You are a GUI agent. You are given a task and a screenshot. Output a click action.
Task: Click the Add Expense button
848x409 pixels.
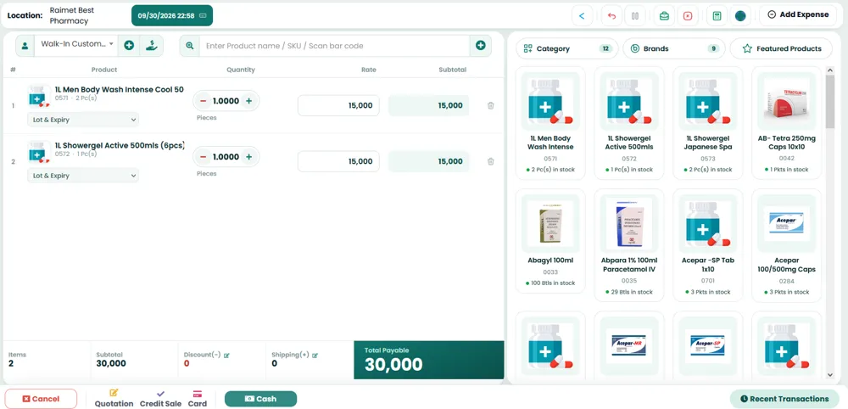pos(798,15)
